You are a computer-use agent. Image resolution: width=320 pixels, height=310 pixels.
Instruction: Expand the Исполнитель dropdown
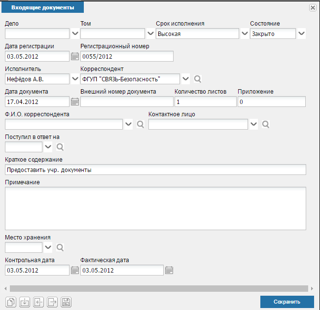coord(75,79)
